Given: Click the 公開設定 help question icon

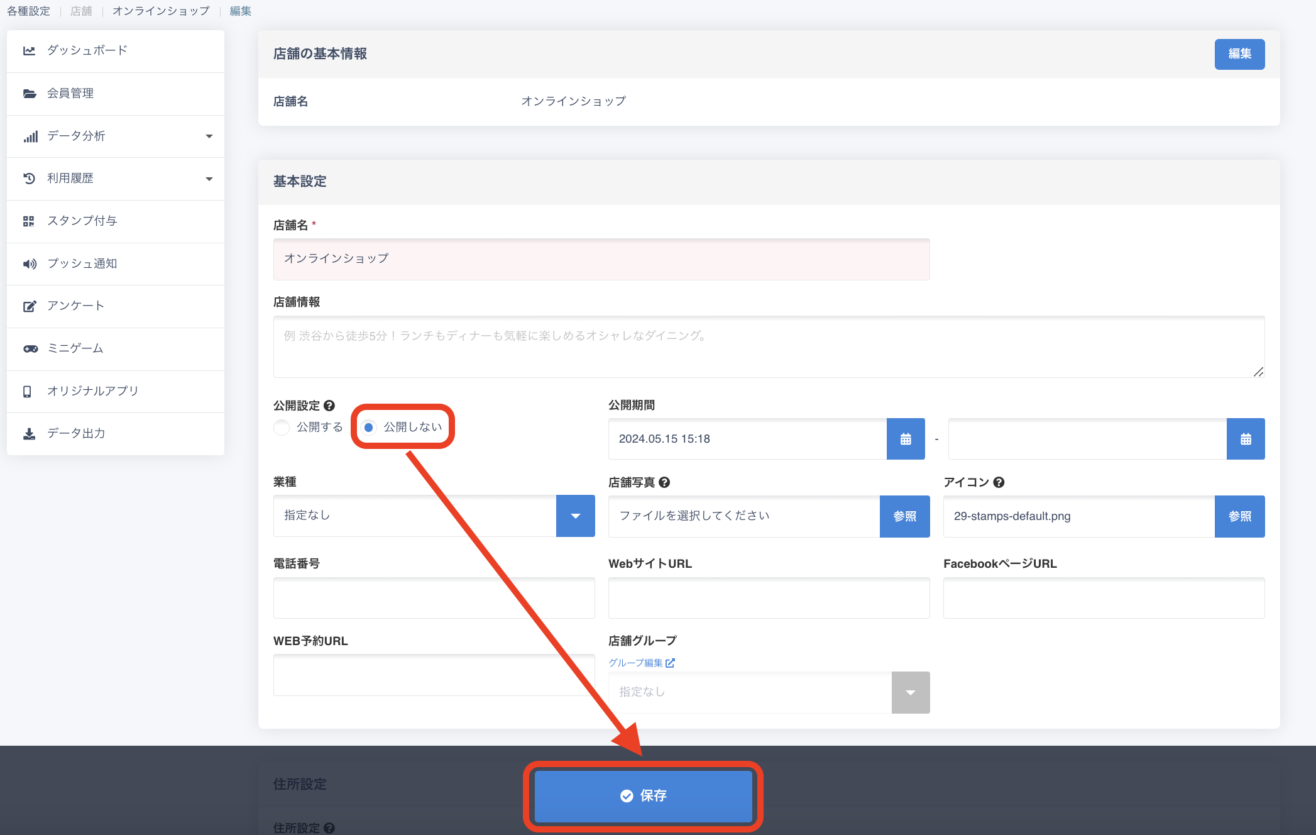Looking at the screenshot, I should [329, 406].
